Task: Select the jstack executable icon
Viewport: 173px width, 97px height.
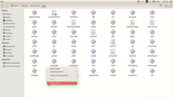Action: point(54,51)
